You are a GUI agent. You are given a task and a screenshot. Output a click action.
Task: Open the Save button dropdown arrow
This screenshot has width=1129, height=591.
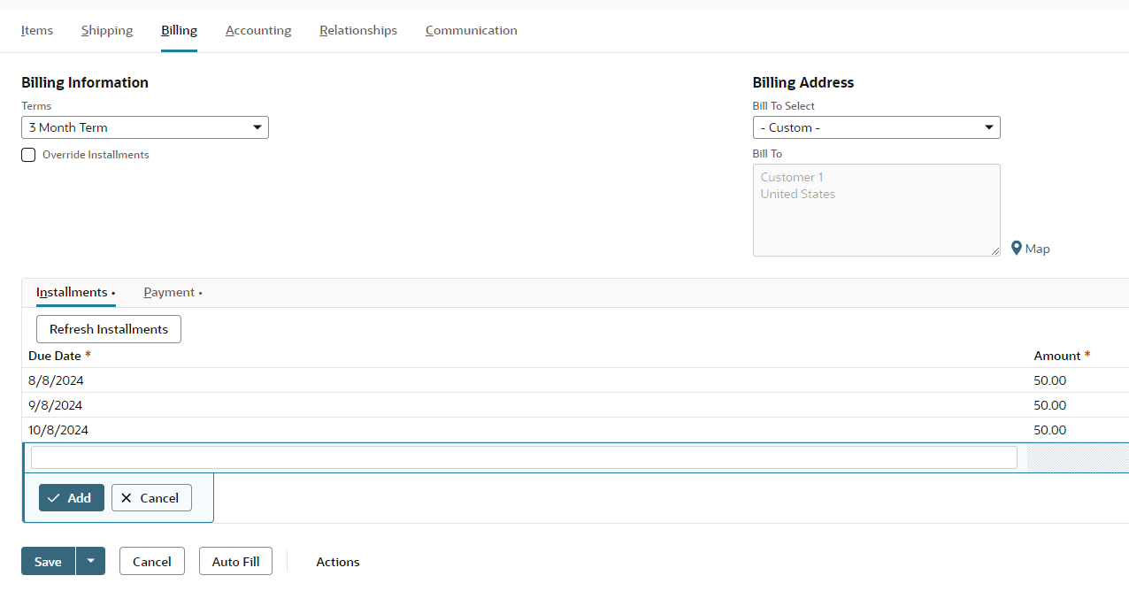(x=90, y=561)
